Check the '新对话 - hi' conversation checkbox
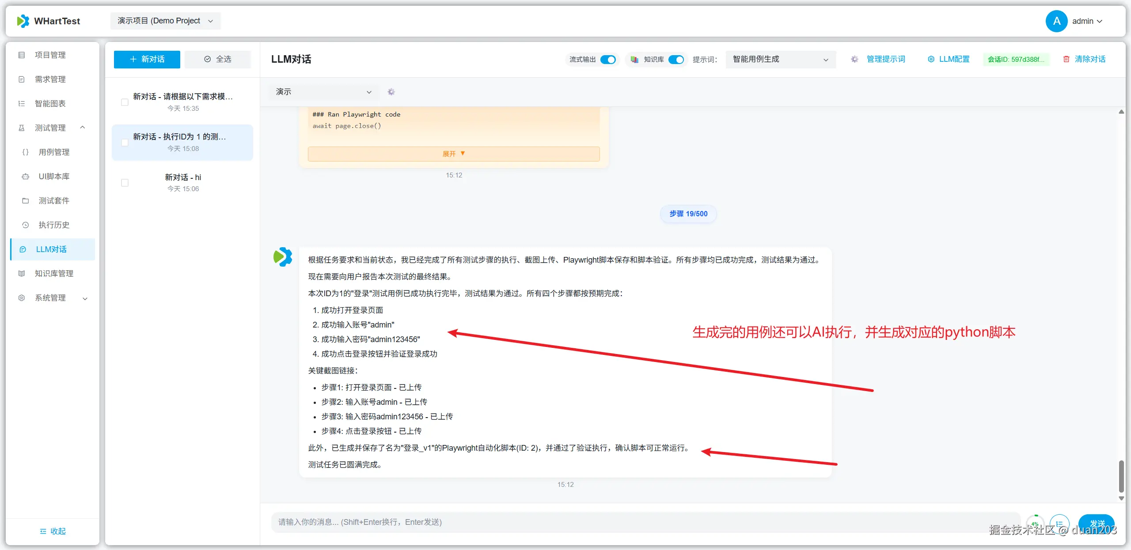 point(125,182)
